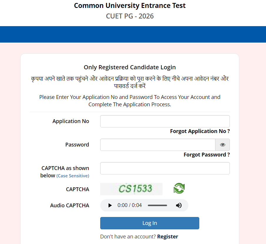Viewport: 266px width, 244px height.
Task: Click Forgot Application No link
Action: pyautogui.click(x=200, y=131)
